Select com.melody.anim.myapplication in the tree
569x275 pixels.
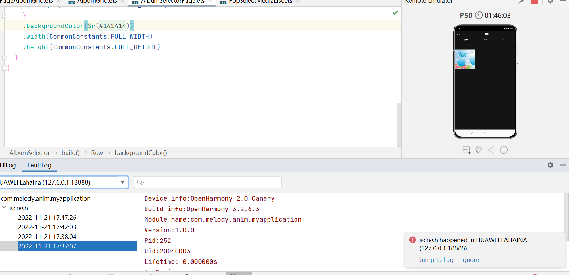pyautogui.click(x=45, y=198)
